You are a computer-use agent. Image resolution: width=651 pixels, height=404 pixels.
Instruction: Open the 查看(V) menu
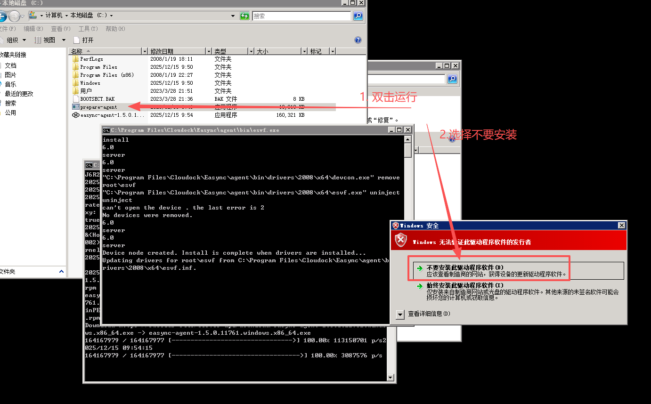60,29
